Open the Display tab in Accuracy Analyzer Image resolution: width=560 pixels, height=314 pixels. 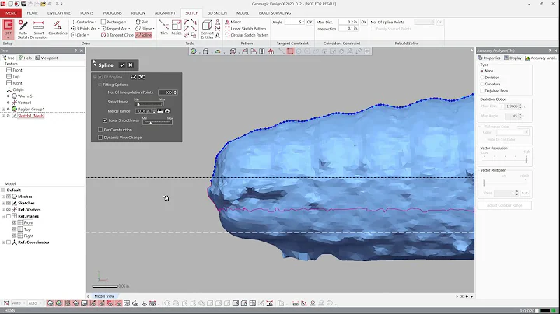[x=513, y=58]
